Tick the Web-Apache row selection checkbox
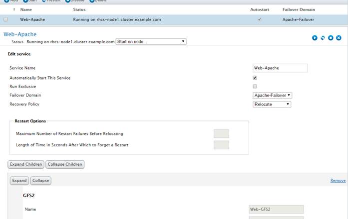The width and height of the screenshot is (348, 219). [x=6, y=19]
